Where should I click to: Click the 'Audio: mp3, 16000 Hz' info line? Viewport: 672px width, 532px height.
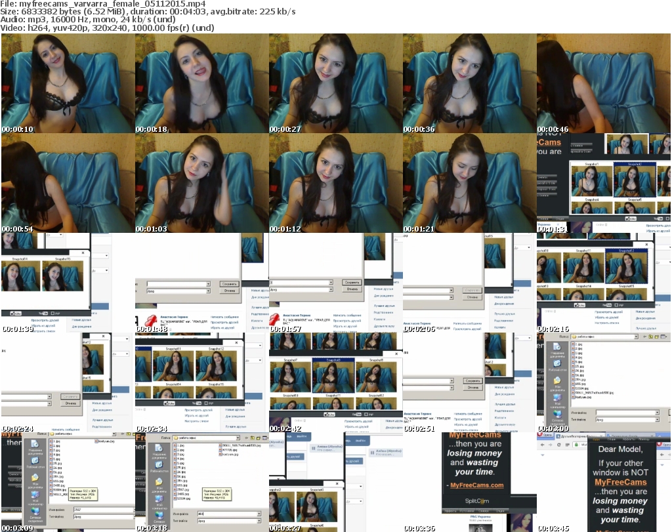pyautogui.click(x=88, y=20)
